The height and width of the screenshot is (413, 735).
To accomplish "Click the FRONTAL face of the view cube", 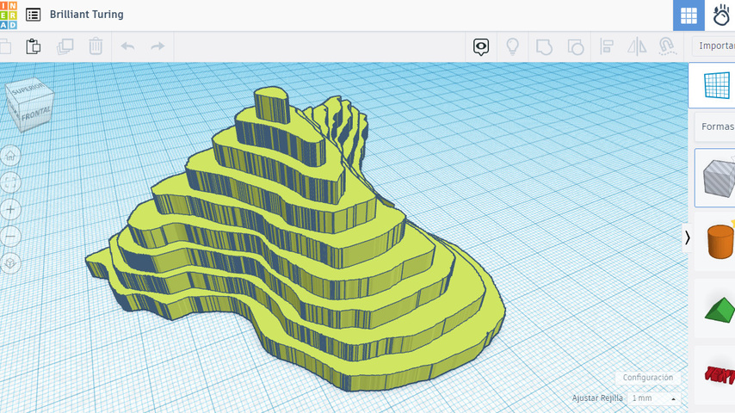I will [x=36, y=113].
